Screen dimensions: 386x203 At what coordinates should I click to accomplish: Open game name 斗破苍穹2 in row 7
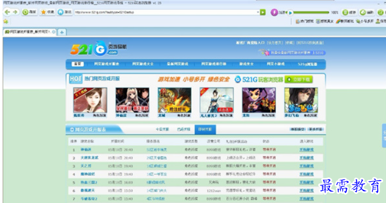(89, 199)
